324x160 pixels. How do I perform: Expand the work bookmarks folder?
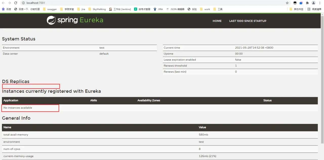[205, 9]
